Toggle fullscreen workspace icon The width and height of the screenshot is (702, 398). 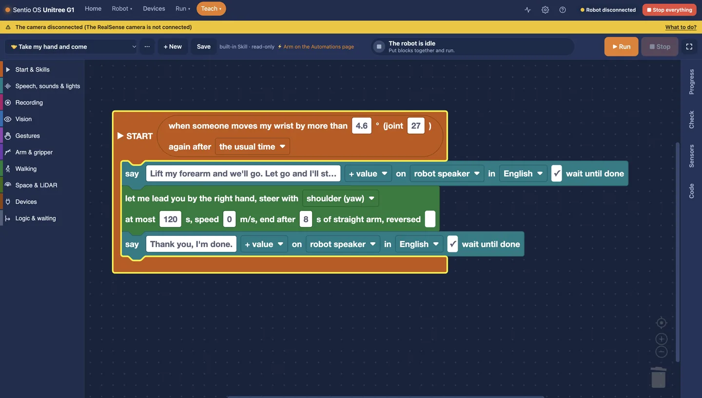point(689,47)
